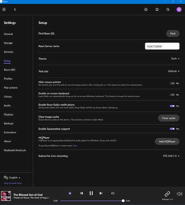Open the hamburger navigation menu
The image size is (185, 205).
click(4, 9)
